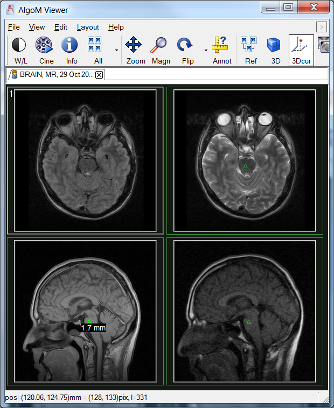
Task: Select the top-left axial FLAIR image
Action: click(85, 160)
